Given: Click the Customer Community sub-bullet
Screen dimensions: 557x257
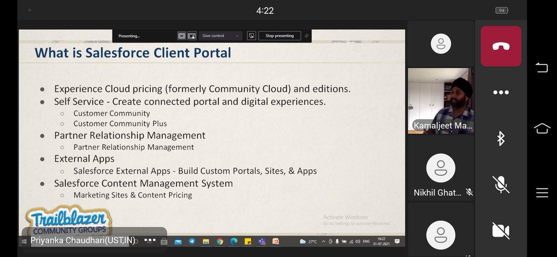Looking at the screenshot, I should point(111,113).
